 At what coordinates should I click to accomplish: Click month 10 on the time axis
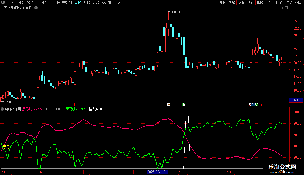click(229, 172)
